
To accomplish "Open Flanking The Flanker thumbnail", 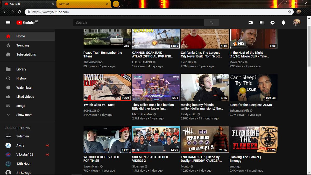I will [253, 139].
